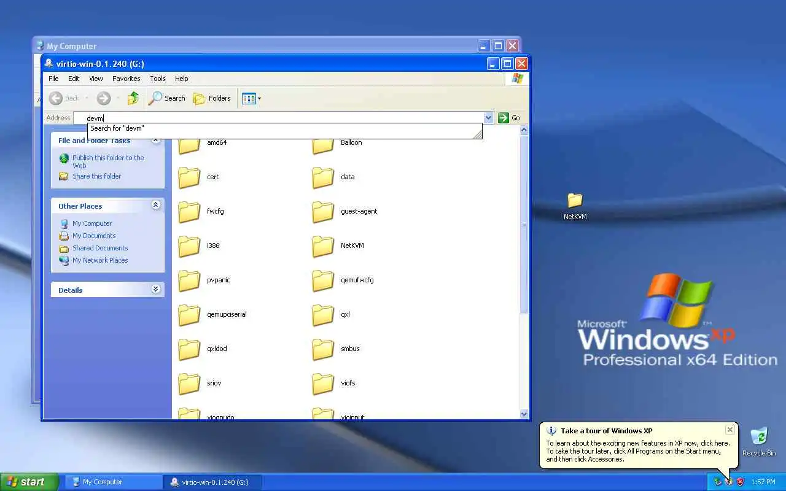Click the scroll down arrow in folder list
Image resolution: width=786 pixels, height=491 pixels.
pyautogui.click(x=524, y=414)
